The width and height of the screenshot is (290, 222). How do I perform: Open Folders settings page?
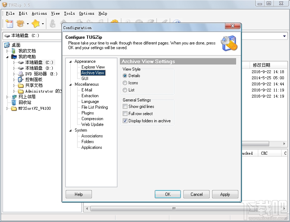click(88, 142)
